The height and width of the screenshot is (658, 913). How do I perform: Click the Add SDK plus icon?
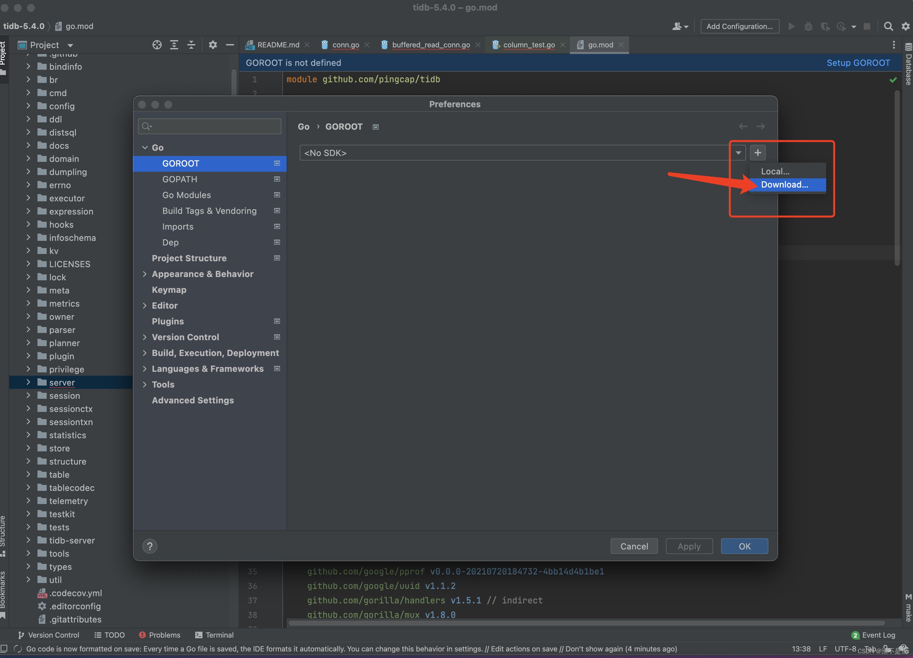coord(756,153)
